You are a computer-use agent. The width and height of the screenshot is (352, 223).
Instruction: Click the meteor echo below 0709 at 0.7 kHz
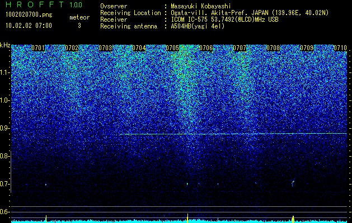point(293,183)
